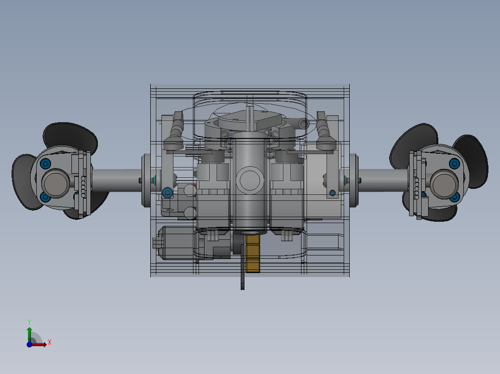Select the right shaft flange disc
The height and width of the screenshot is (374, 500).
click(354, 181)
